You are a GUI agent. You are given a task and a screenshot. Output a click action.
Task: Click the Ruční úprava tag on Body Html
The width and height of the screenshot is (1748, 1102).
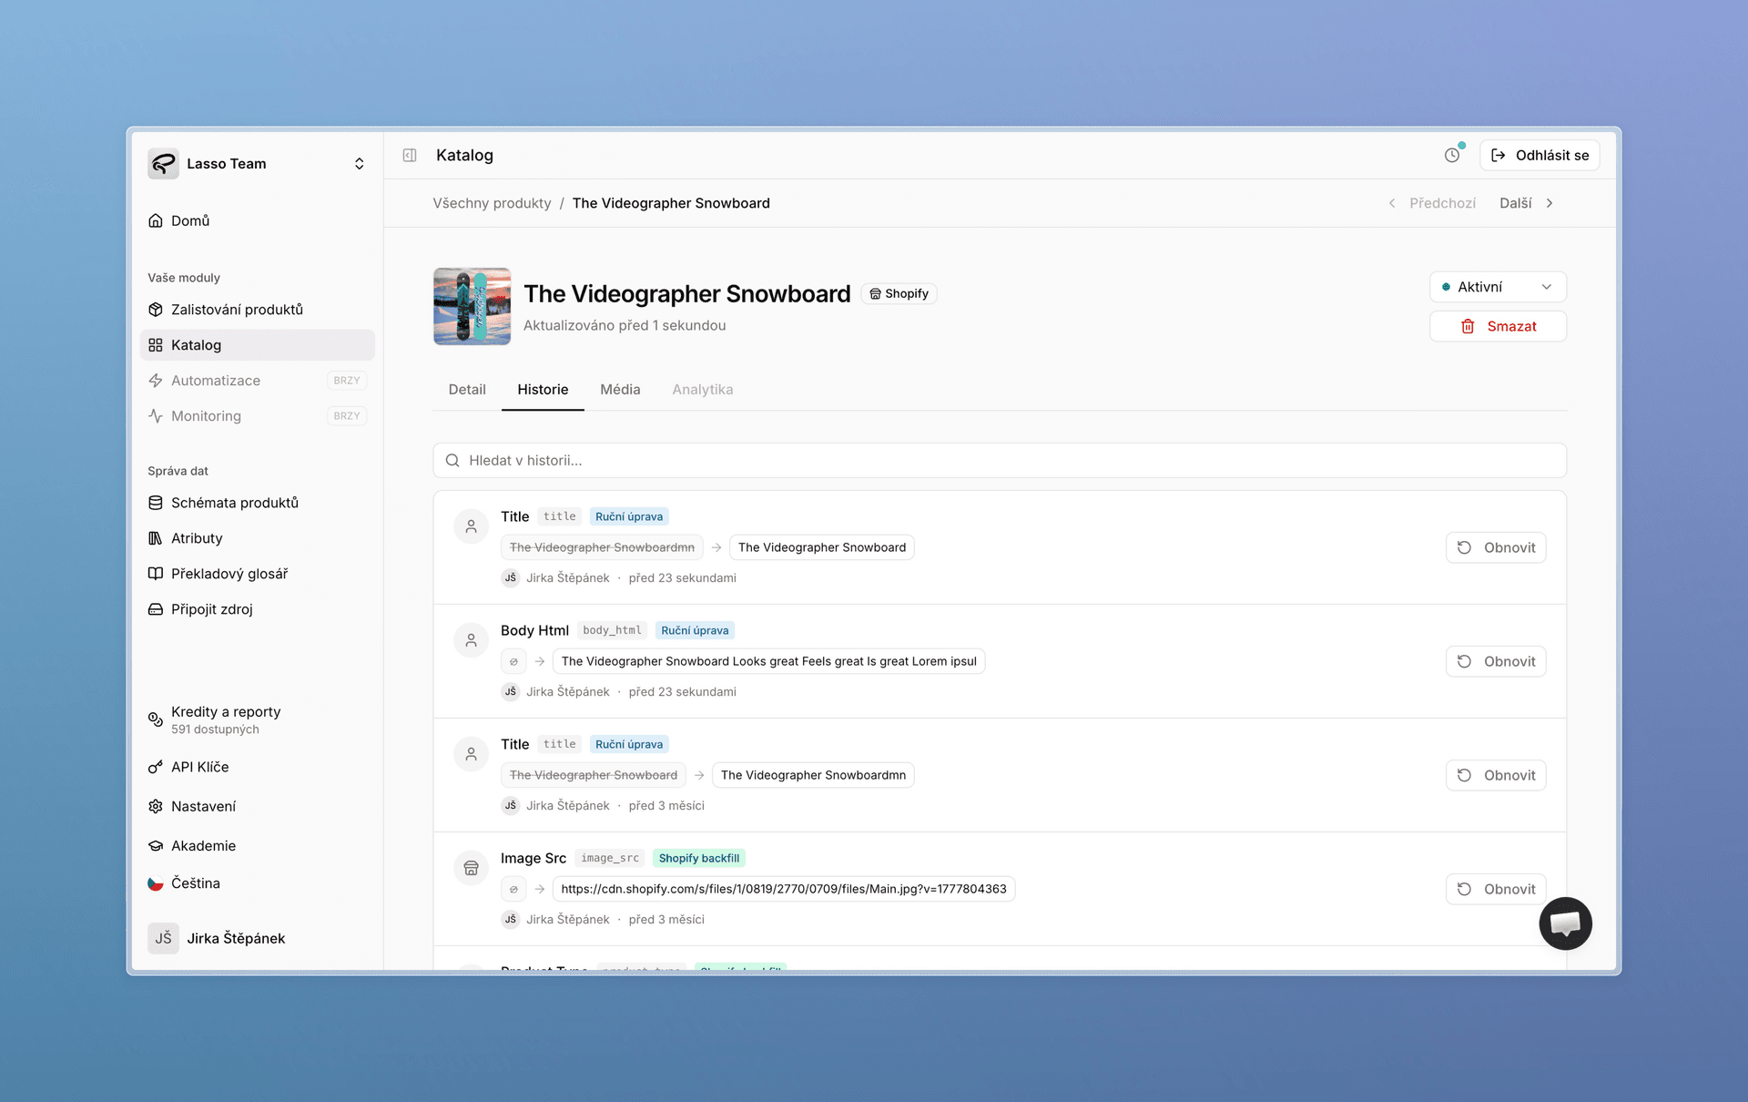(695, 630)
